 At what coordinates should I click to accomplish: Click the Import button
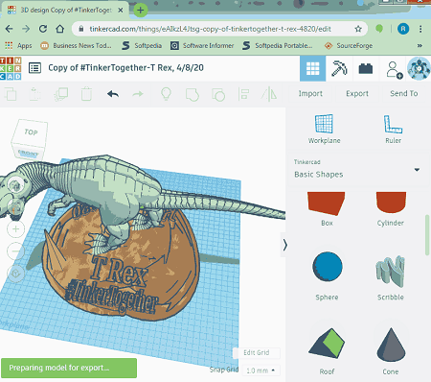pos(310,93)
